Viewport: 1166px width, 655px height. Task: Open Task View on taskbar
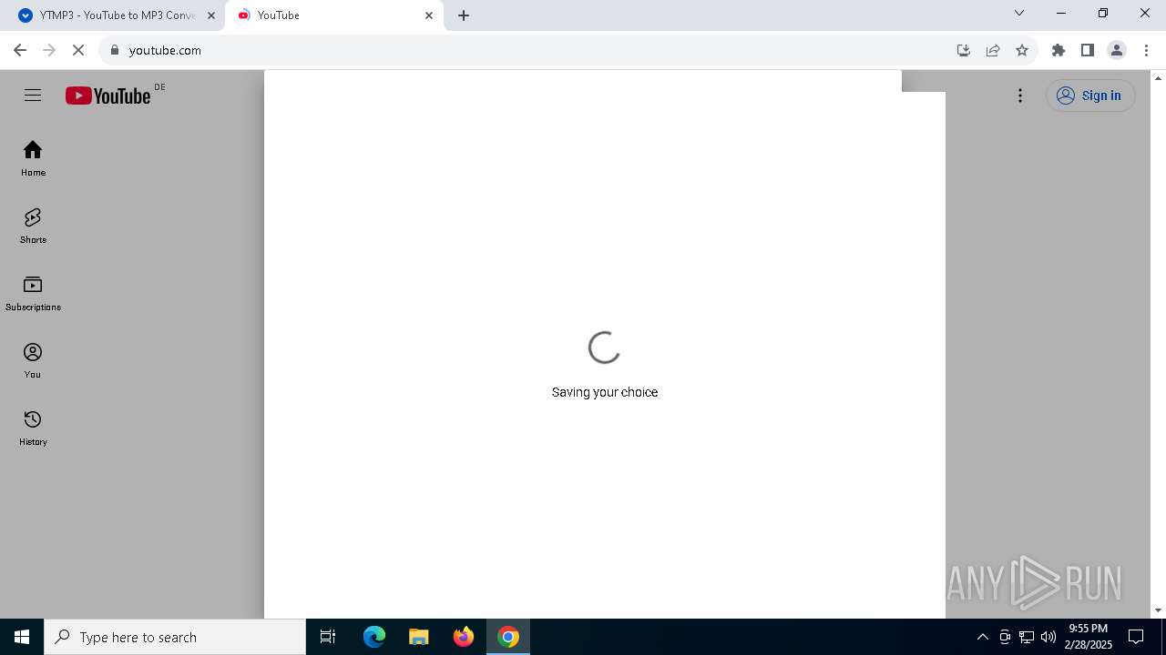click(328, 637)
